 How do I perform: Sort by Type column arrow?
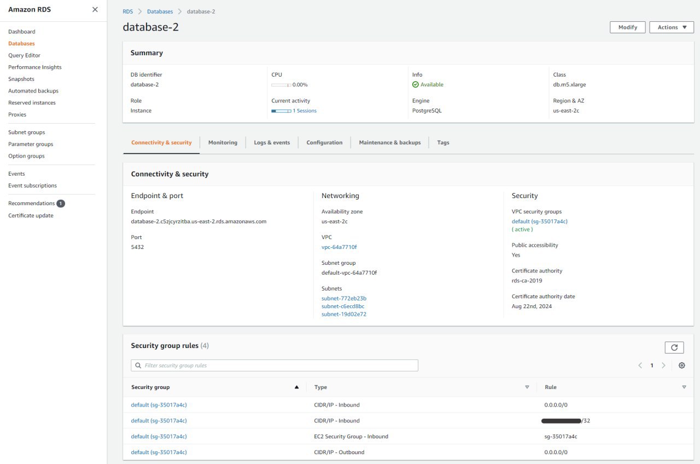coord(527,387)
